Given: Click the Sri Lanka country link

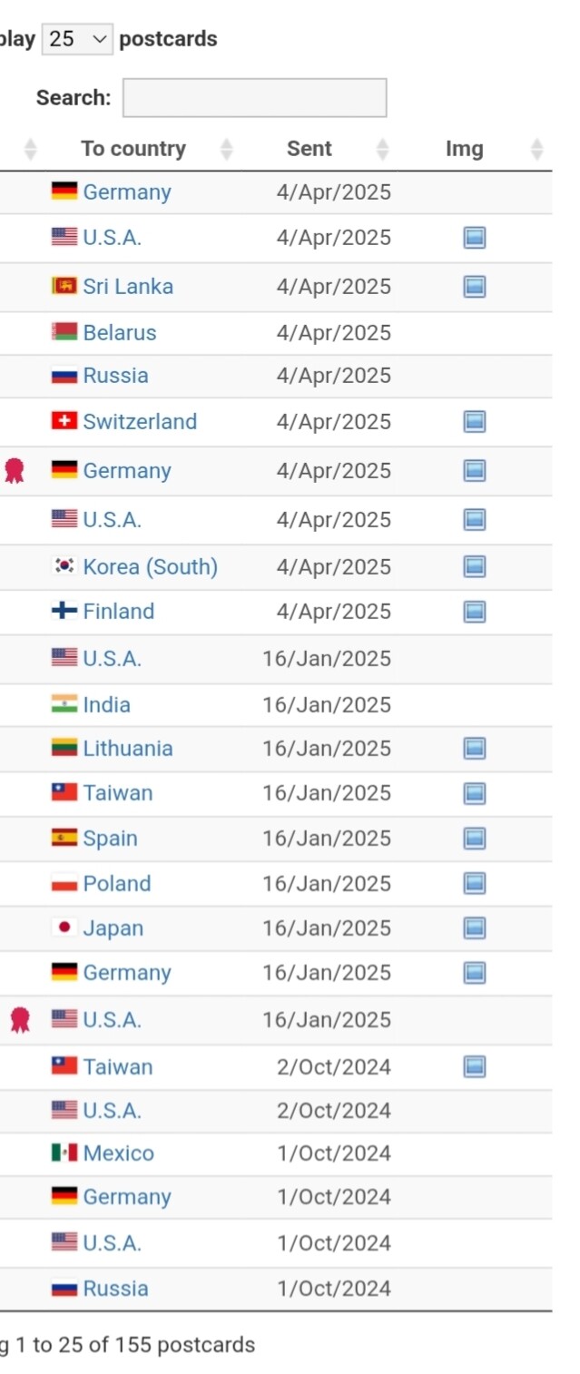Looking at the screenshot, I should (x=128, y=287).
